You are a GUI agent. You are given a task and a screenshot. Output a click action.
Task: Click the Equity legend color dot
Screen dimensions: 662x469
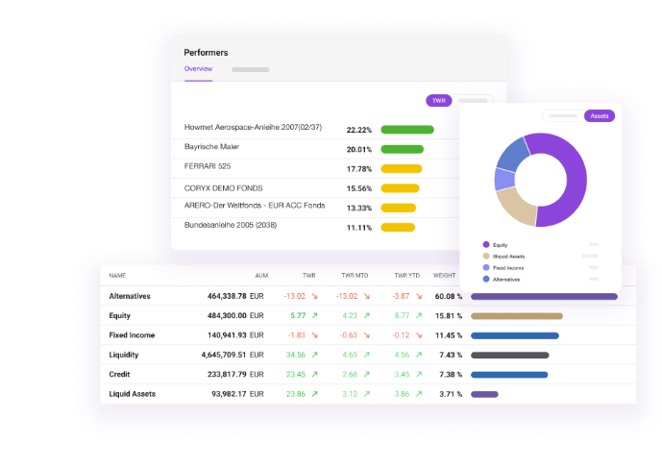pyautogui.click(x=486, y=244)
